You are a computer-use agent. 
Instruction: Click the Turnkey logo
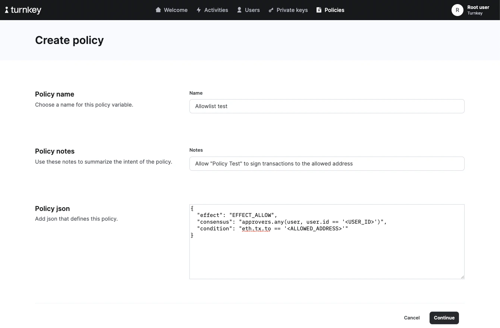click(x=23, y=10)
